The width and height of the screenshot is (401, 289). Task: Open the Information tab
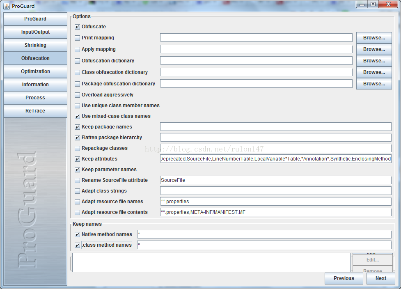click(35, 85)
